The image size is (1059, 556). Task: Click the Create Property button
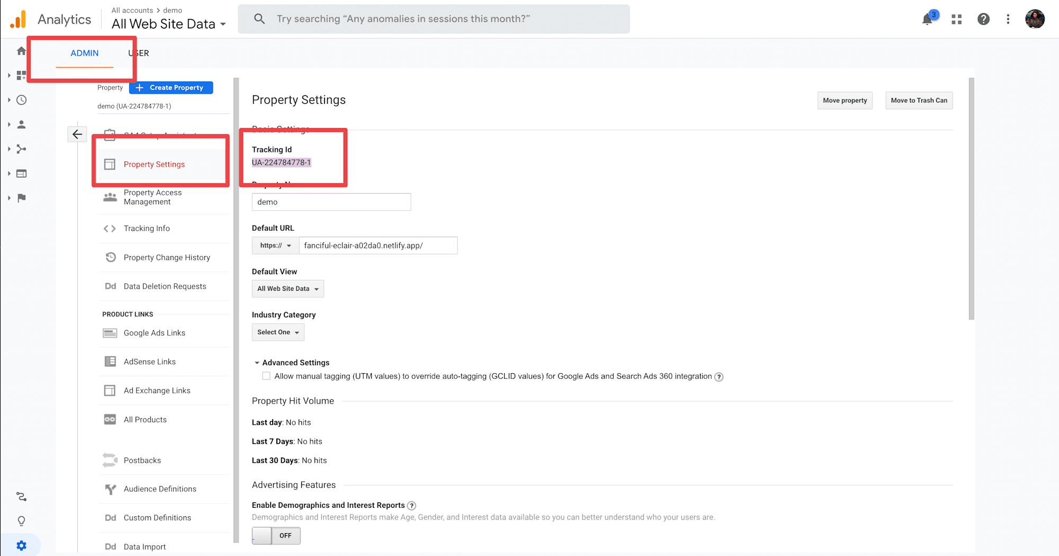tap(171, 88)
